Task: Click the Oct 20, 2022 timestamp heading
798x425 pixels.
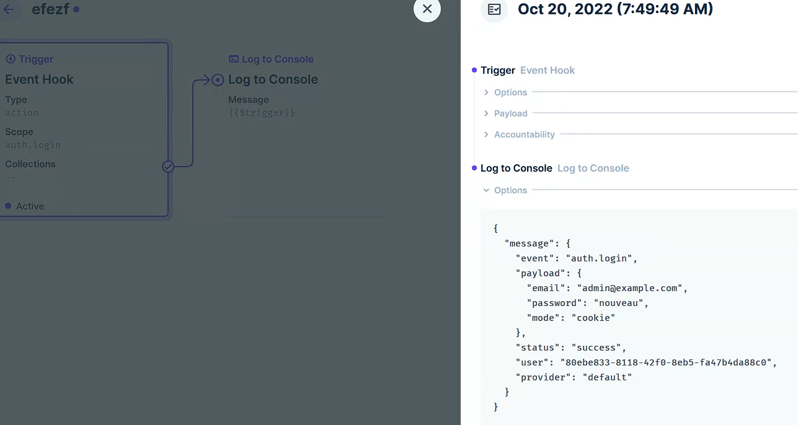Action: click(615, 10)
